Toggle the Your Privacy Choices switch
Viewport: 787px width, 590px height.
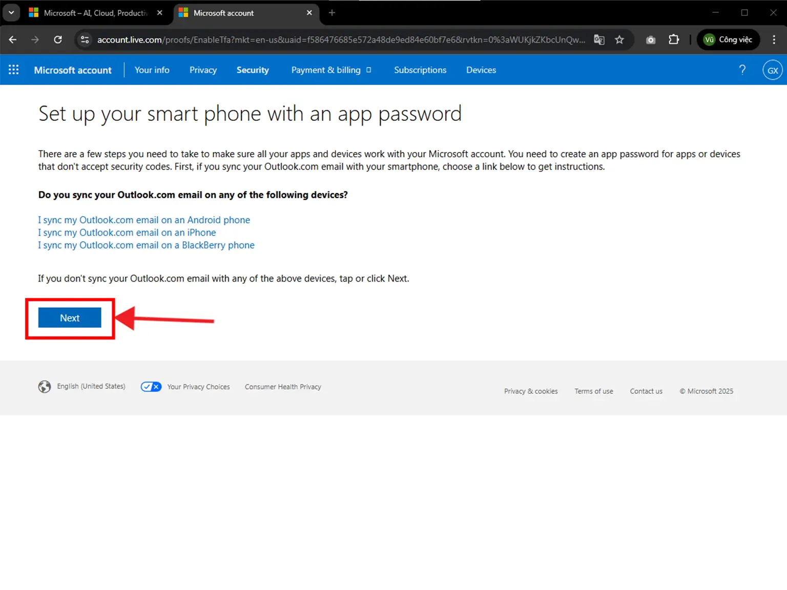[151, 387]
